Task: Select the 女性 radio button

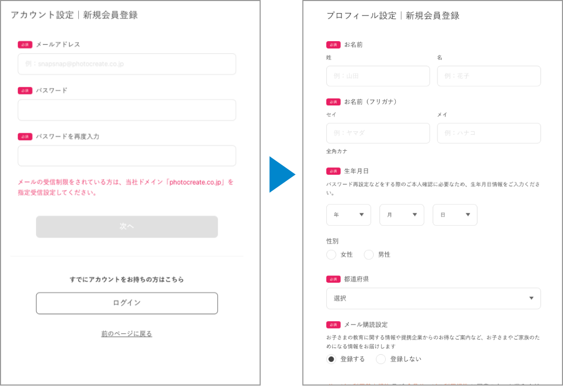Action: (331, 255)
